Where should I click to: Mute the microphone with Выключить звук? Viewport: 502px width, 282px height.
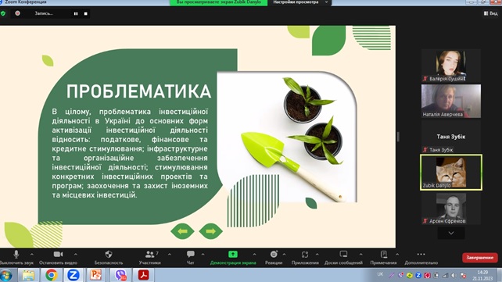click(x=16, y=255)
